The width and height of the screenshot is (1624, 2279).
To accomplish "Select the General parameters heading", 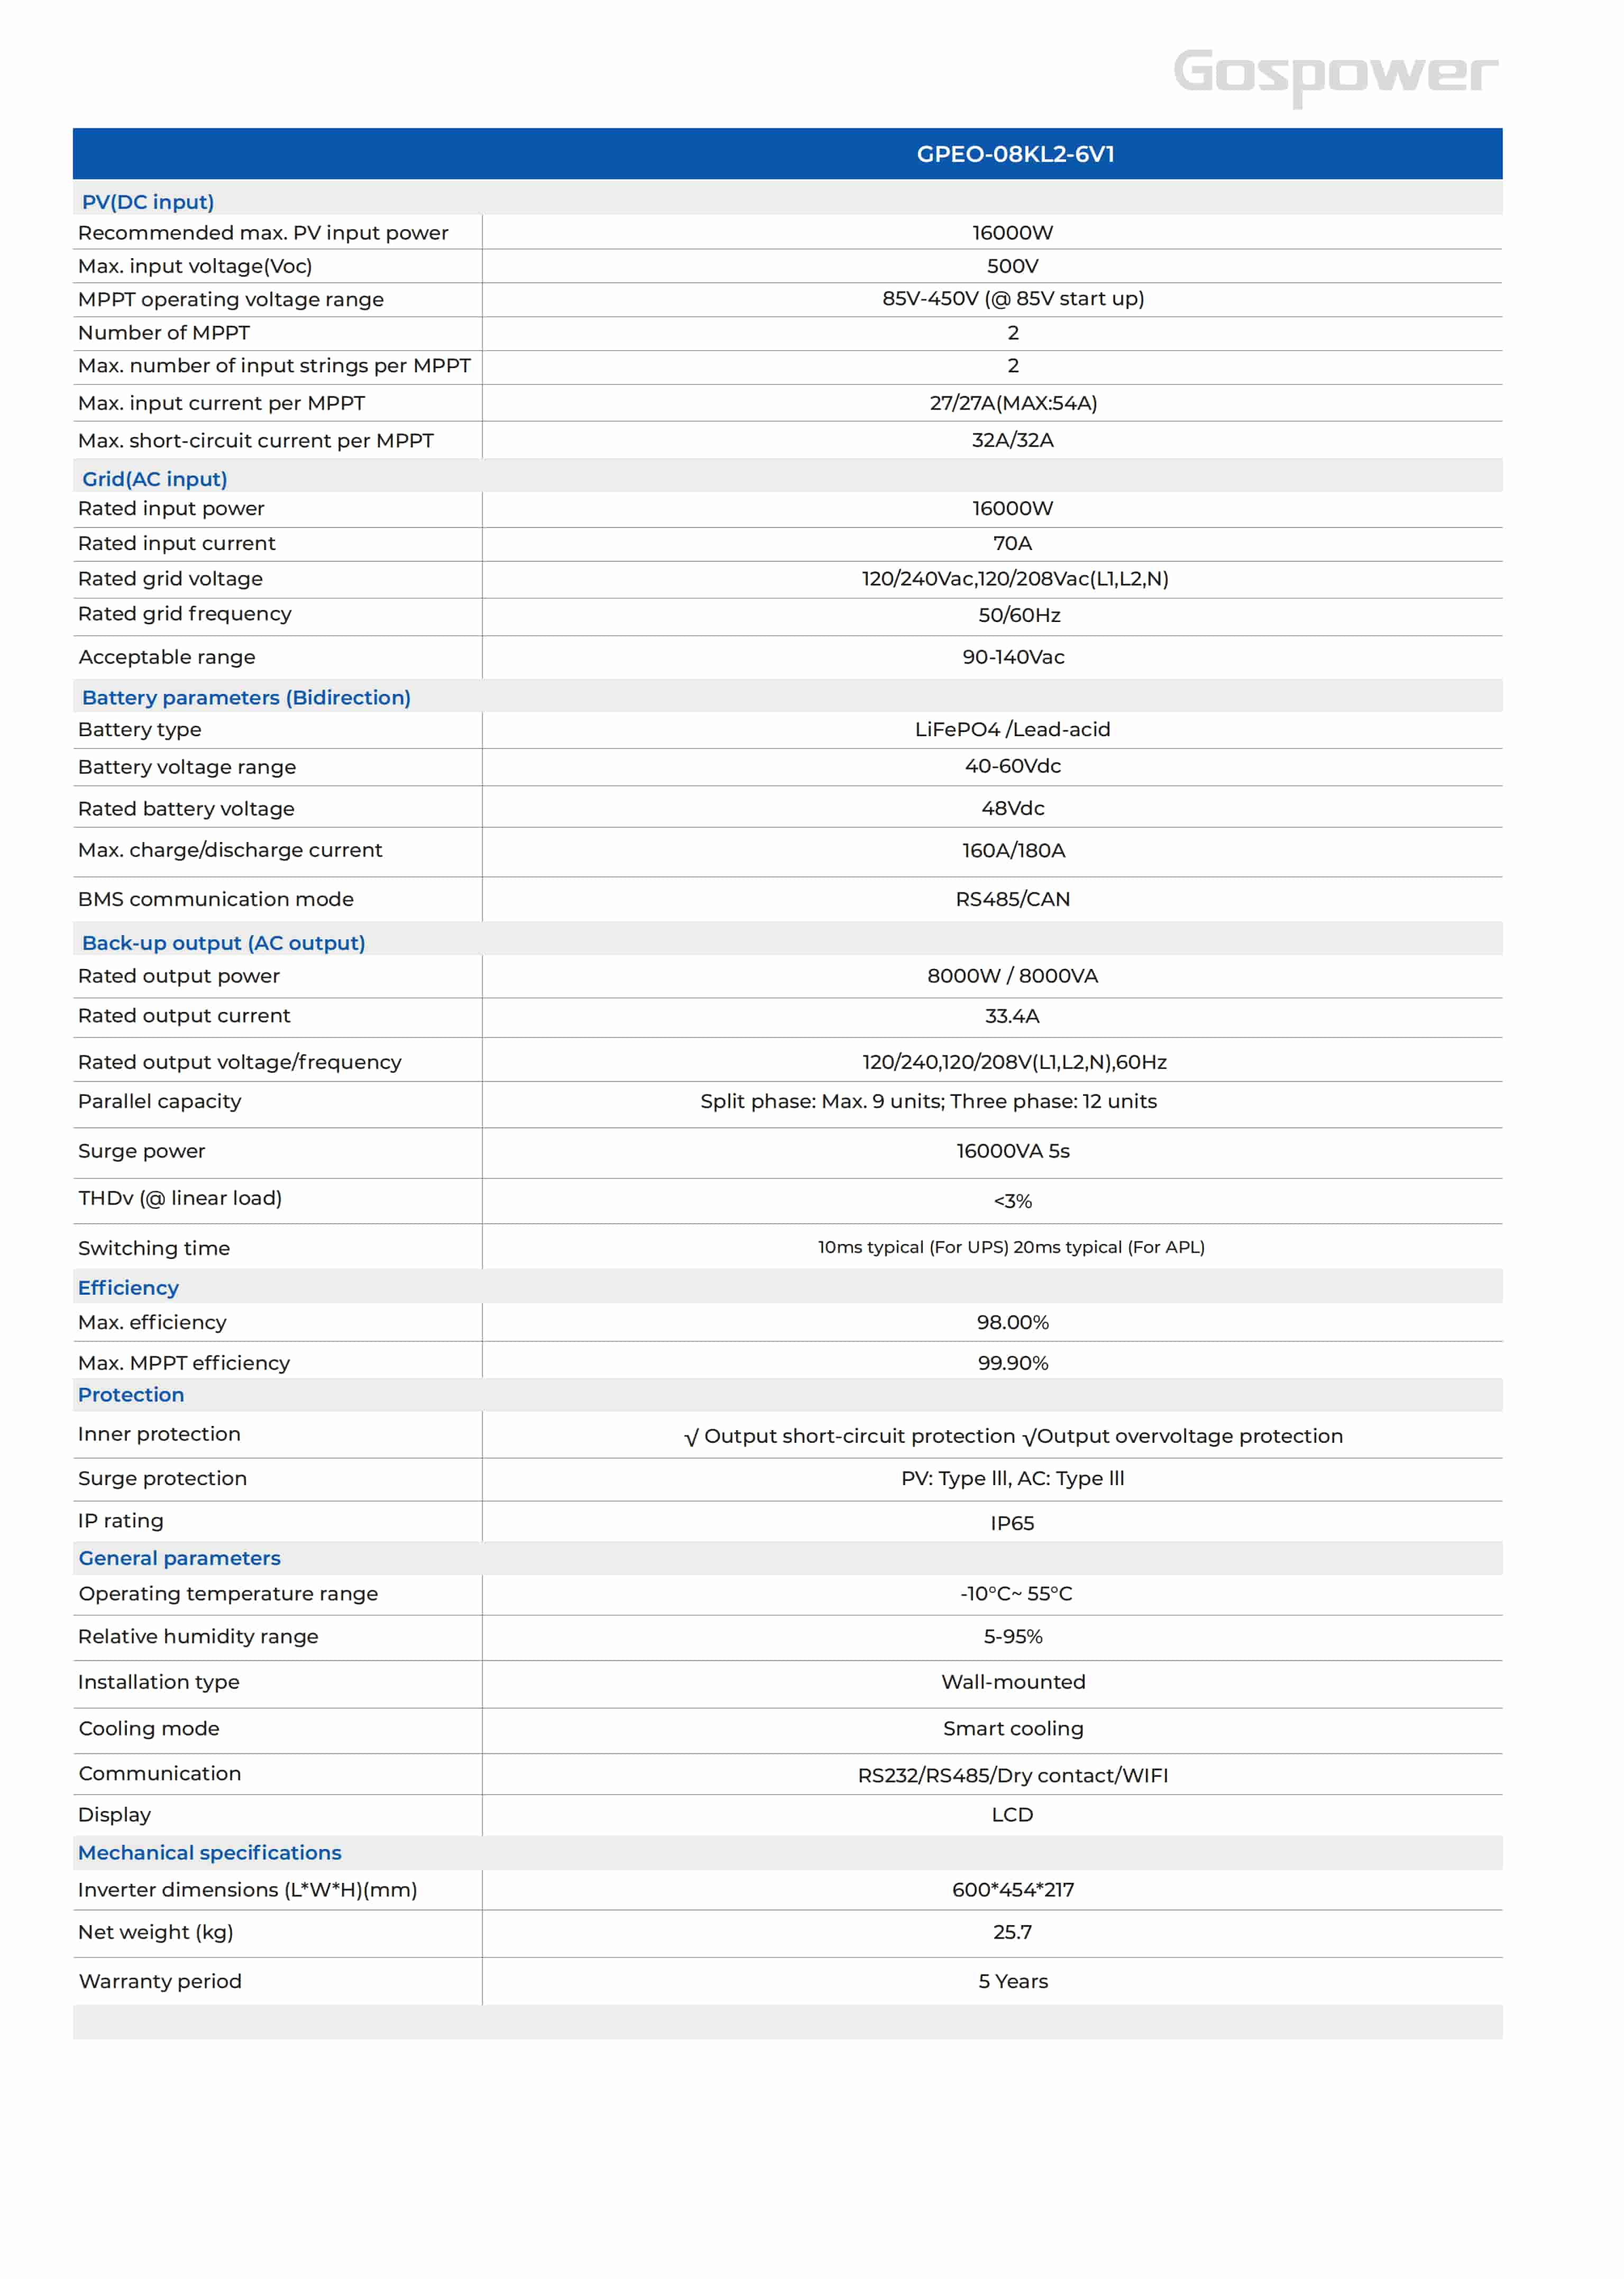I will [x=180, y=1558].
